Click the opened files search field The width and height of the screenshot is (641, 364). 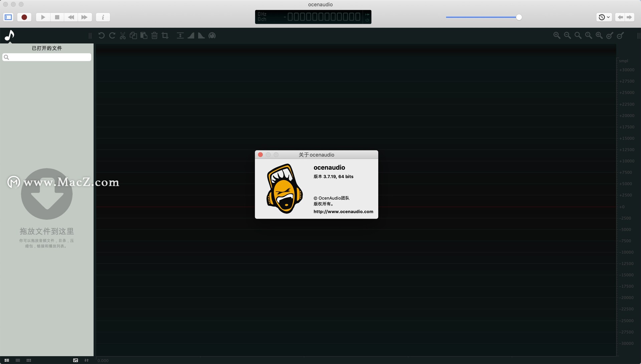(47, 57)
